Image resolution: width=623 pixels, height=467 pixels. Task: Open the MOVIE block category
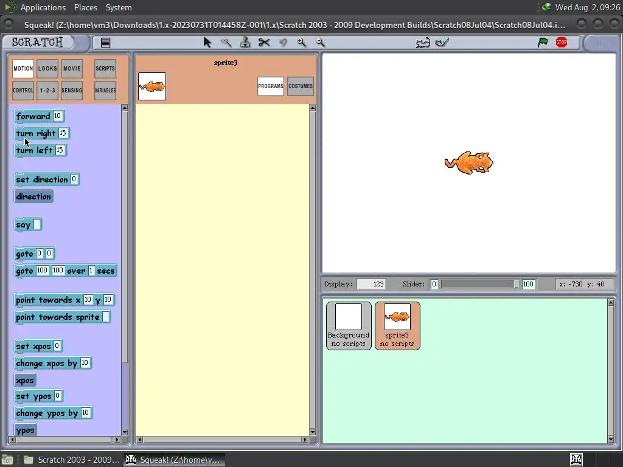(x=72, y=69)
